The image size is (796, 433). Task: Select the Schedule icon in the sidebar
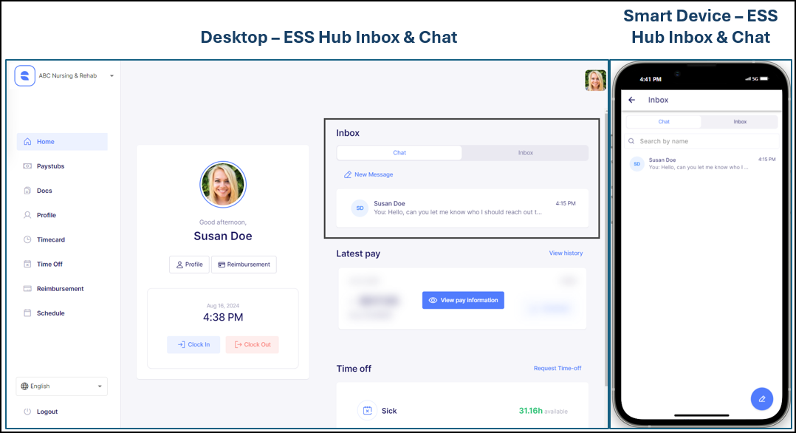pyautogui.click(x=27, y=313)
